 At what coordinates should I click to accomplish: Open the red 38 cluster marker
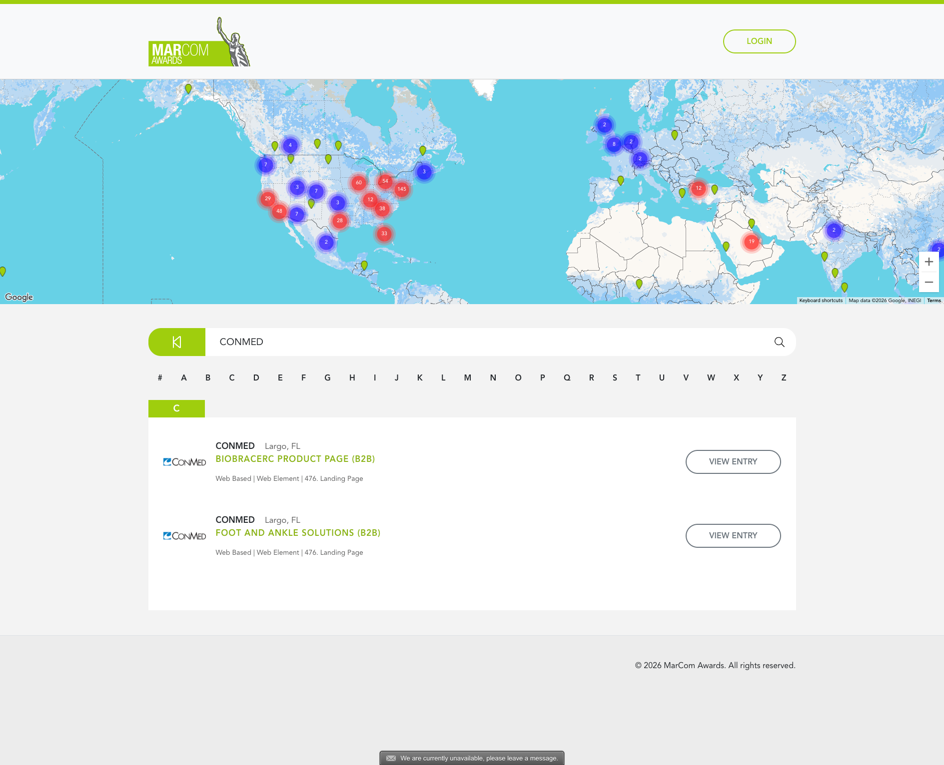click(382, 209)
